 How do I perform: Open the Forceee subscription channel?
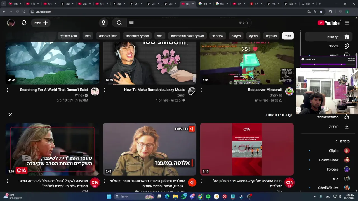click(x=329, y=169)
